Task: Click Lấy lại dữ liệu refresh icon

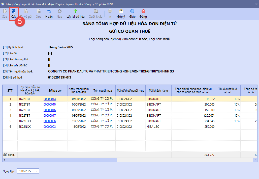Action: click(75, 11)
